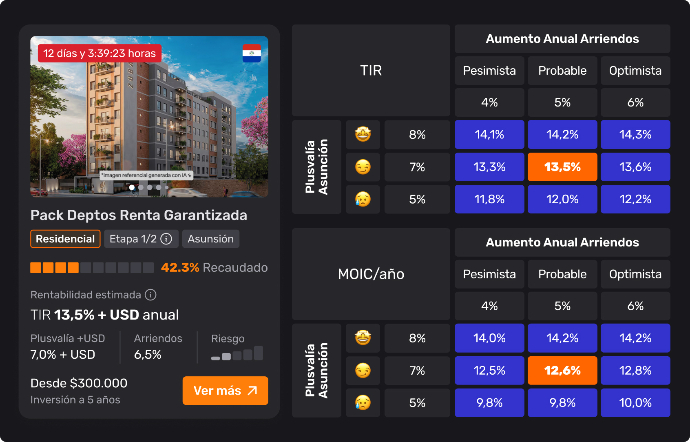Select the second image carousel dot
Viewport: 690px width, 442px height.
141,188
